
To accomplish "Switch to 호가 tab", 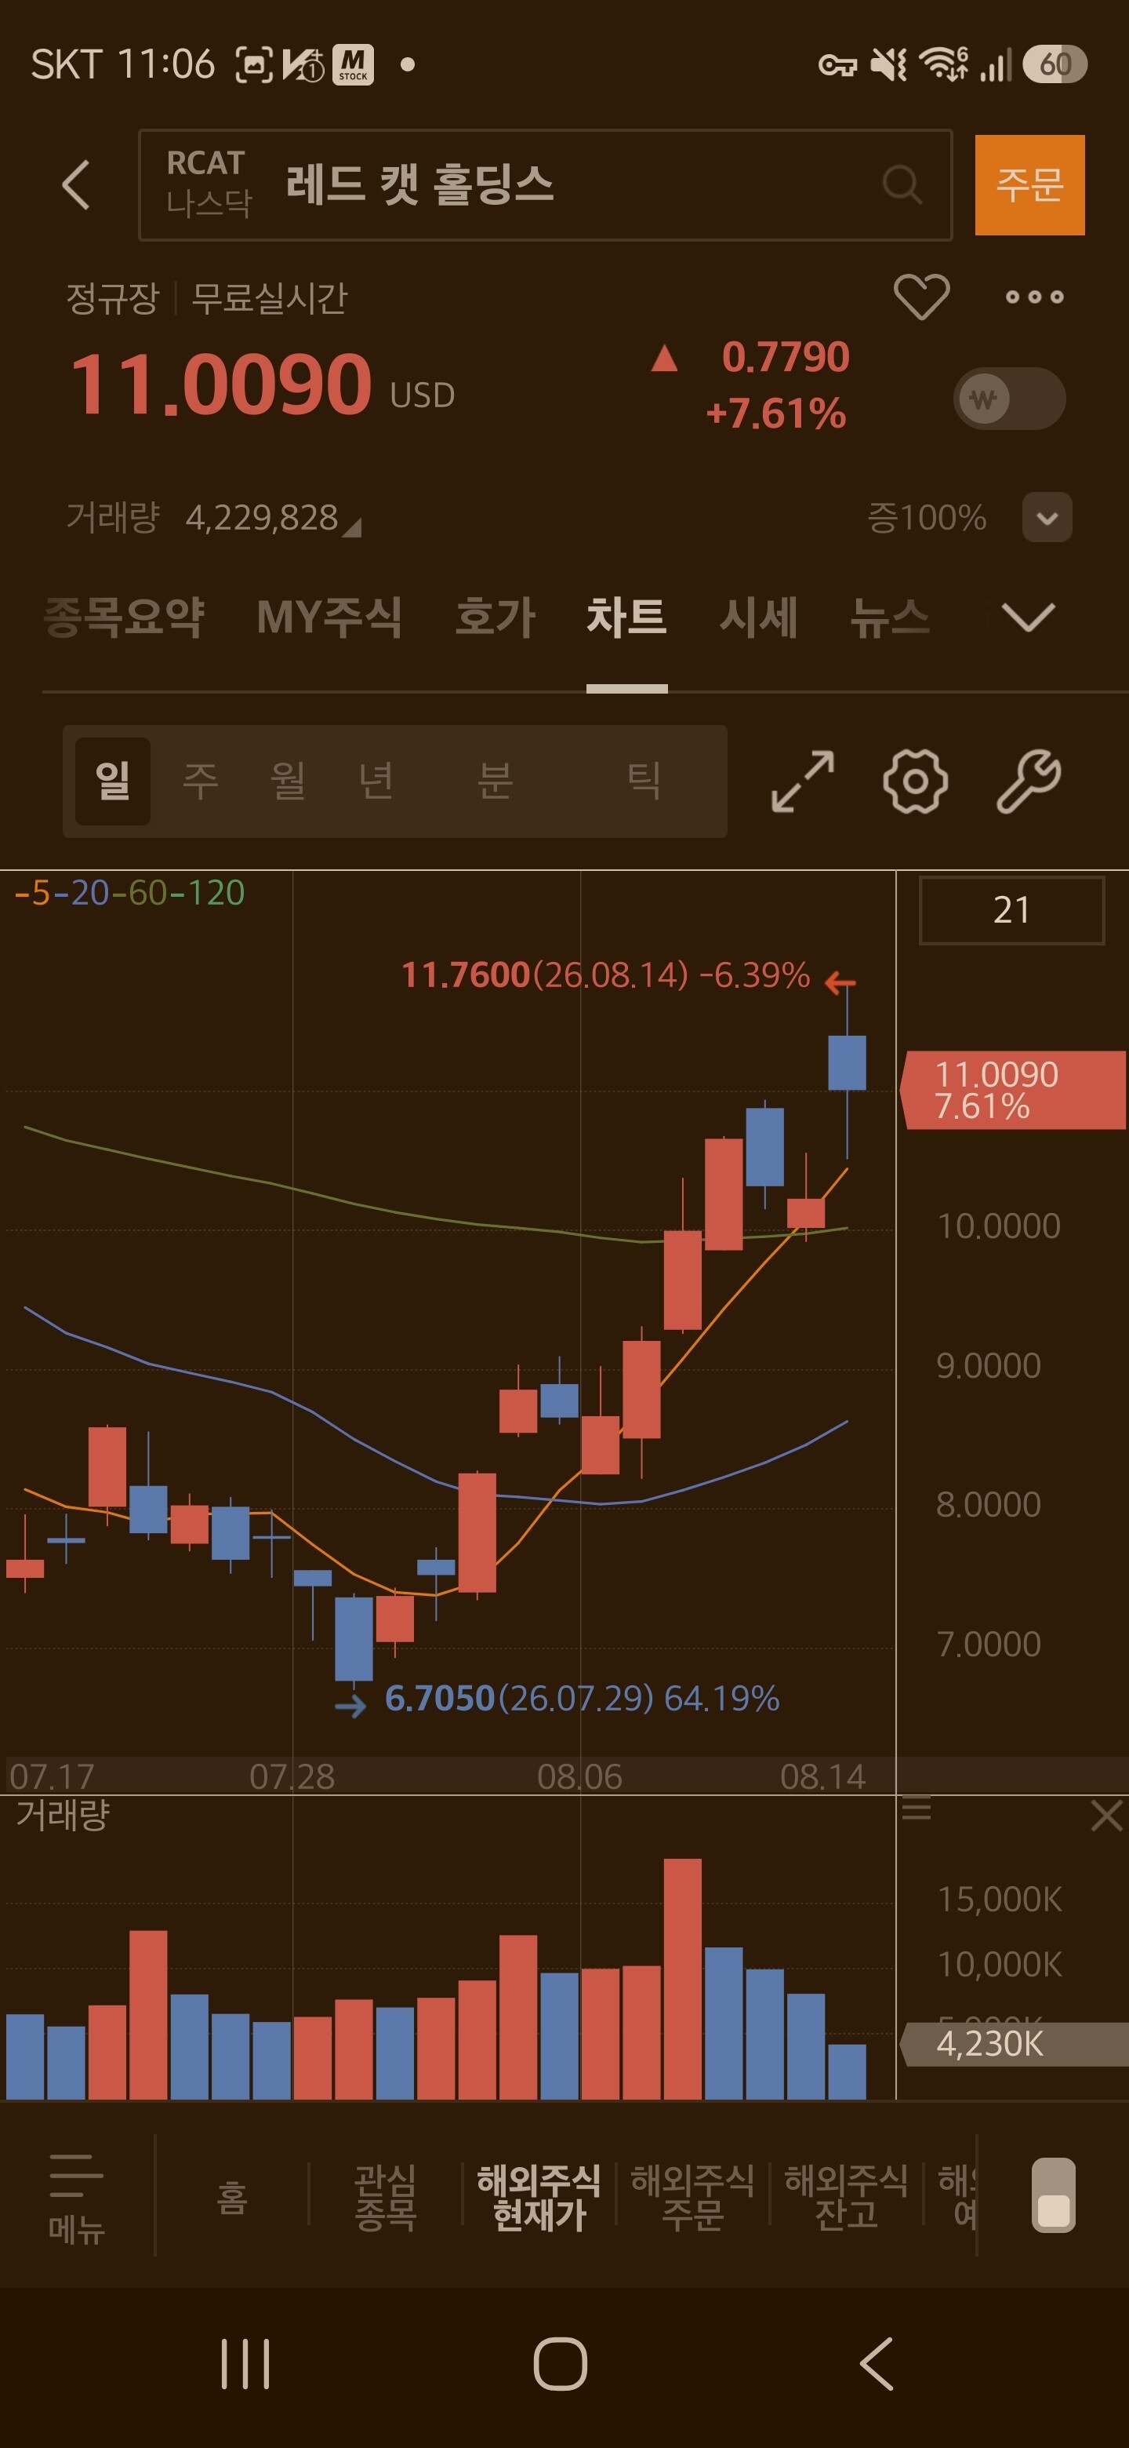I will tap(495, 617).
